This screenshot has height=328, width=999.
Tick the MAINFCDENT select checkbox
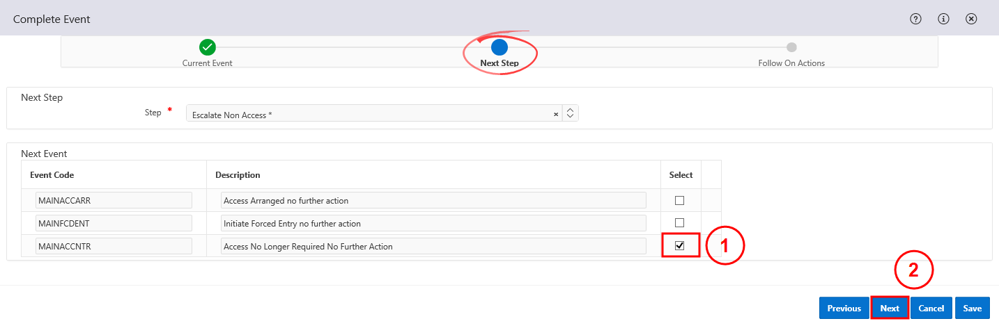coord(680,223)
